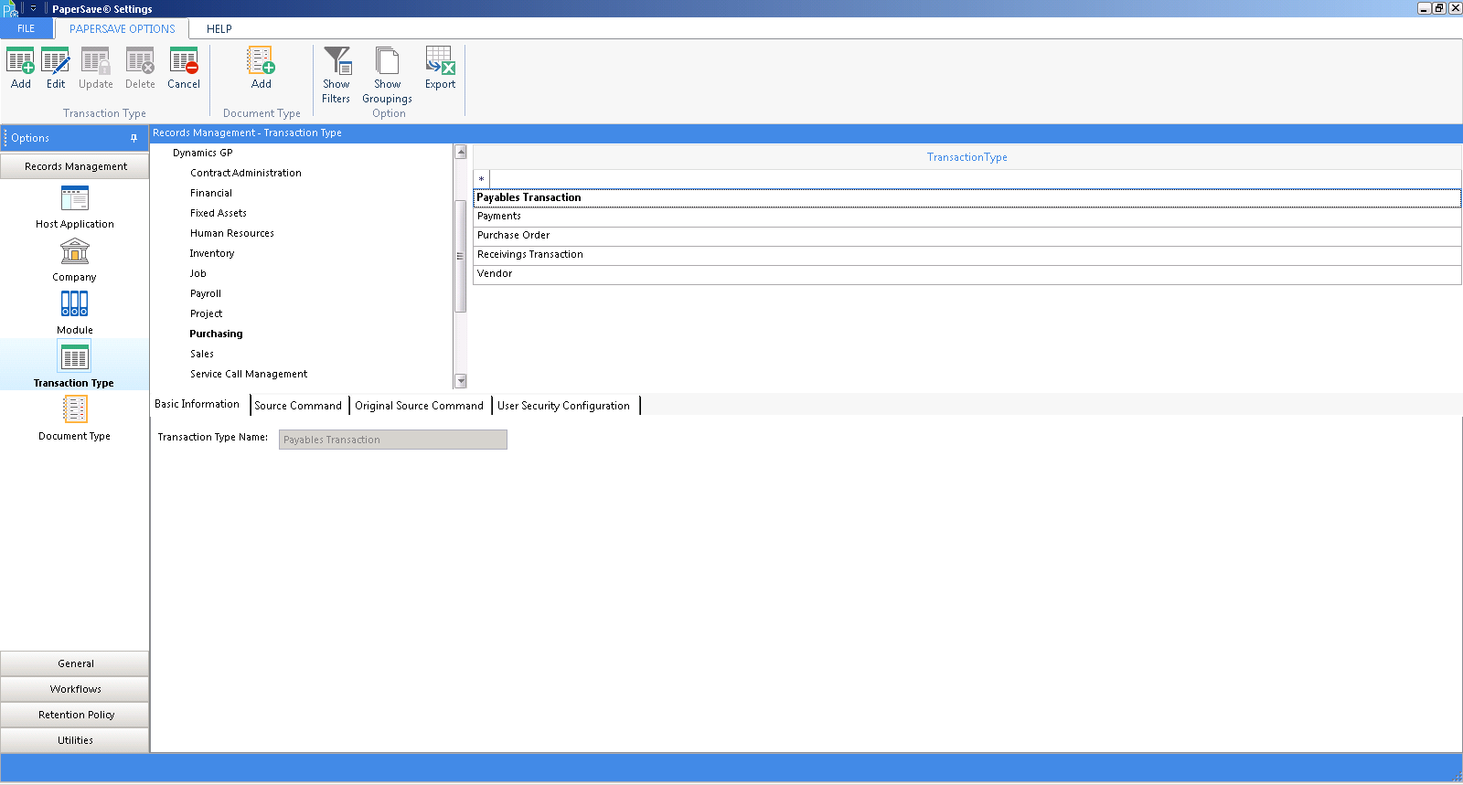Open User Security Configuration tab
The height and width of the screenshot is (785, 1463).
click(x=564, y=406)
